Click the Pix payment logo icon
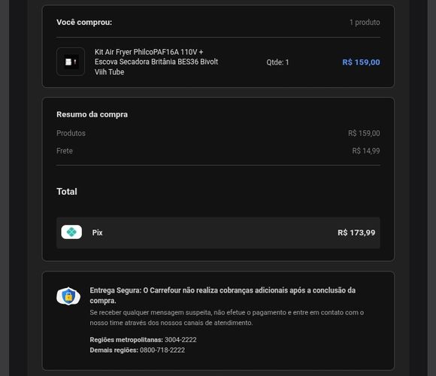Screen dimensions: 436x376 tap(71, 232)
